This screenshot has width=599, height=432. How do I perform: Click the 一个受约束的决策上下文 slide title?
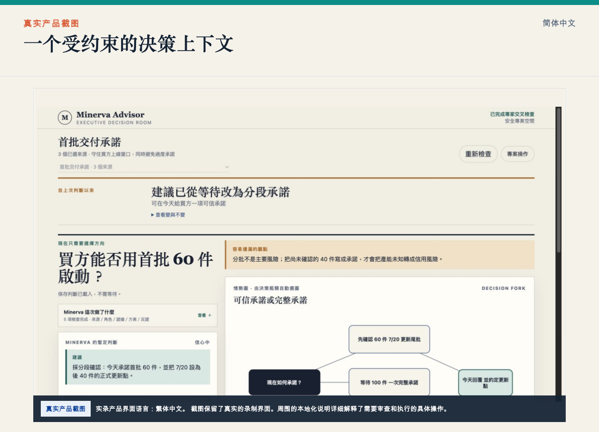pos(129,44)
